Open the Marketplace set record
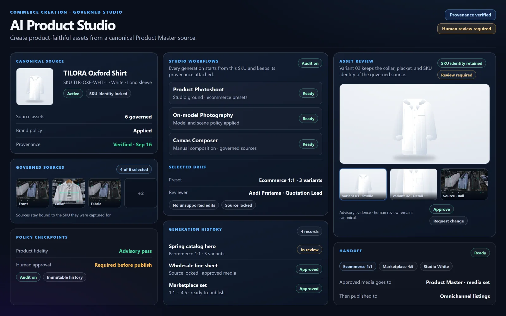 point(245,289)
